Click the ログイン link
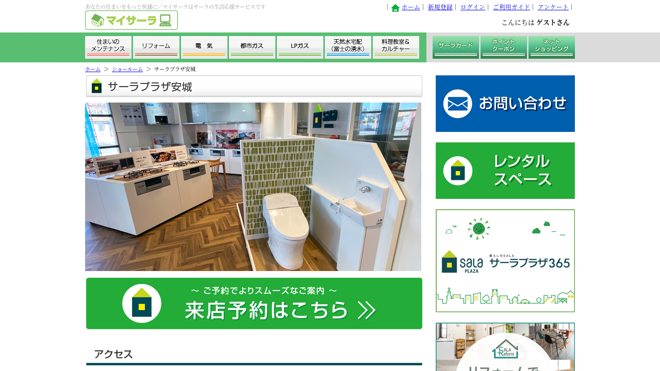The width and height of the screenshot is (660, 371). 473,7
